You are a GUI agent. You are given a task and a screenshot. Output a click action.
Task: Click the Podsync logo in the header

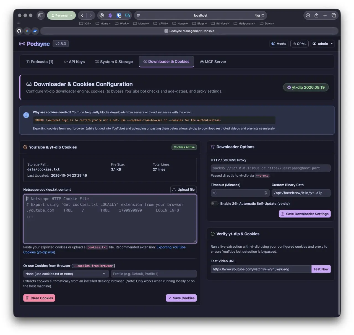[x=34, y=44]
